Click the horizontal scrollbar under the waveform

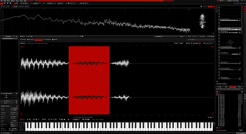(83, 117)
